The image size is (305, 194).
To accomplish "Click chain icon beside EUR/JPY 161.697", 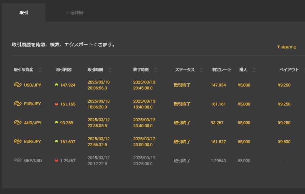I will tap(18, 141).
